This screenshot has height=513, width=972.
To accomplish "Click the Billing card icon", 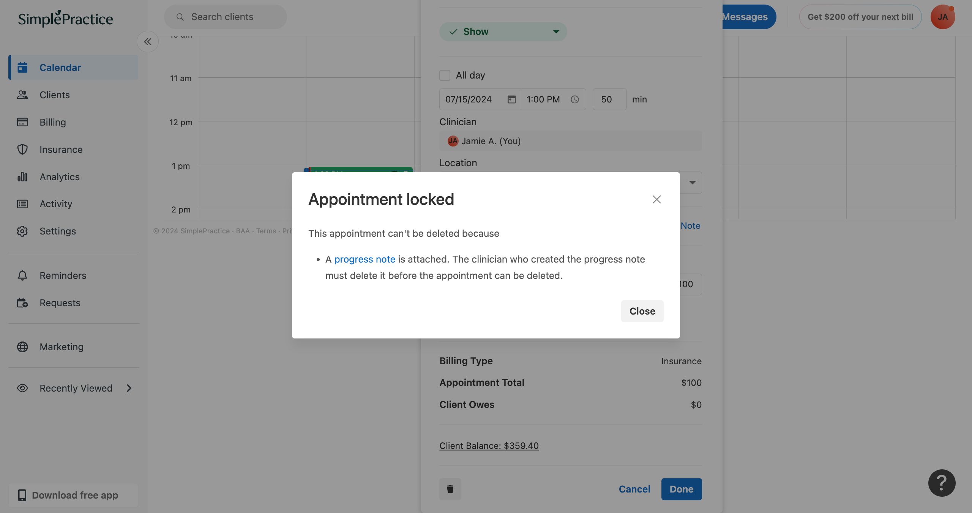I will (x=22, y=122).
